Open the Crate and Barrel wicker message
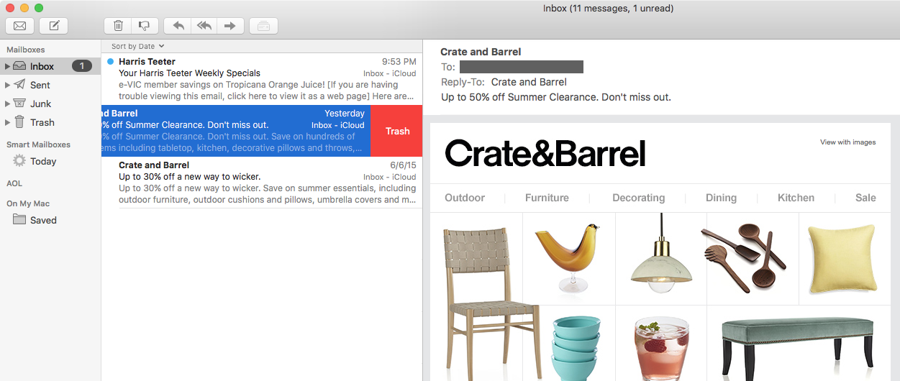This screenshot has width=900, height=381. [262, 183]
